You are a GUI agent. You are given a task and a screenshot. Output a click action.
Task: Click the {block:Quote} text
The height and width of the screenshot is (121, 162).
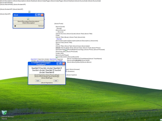tap(60, 27)
